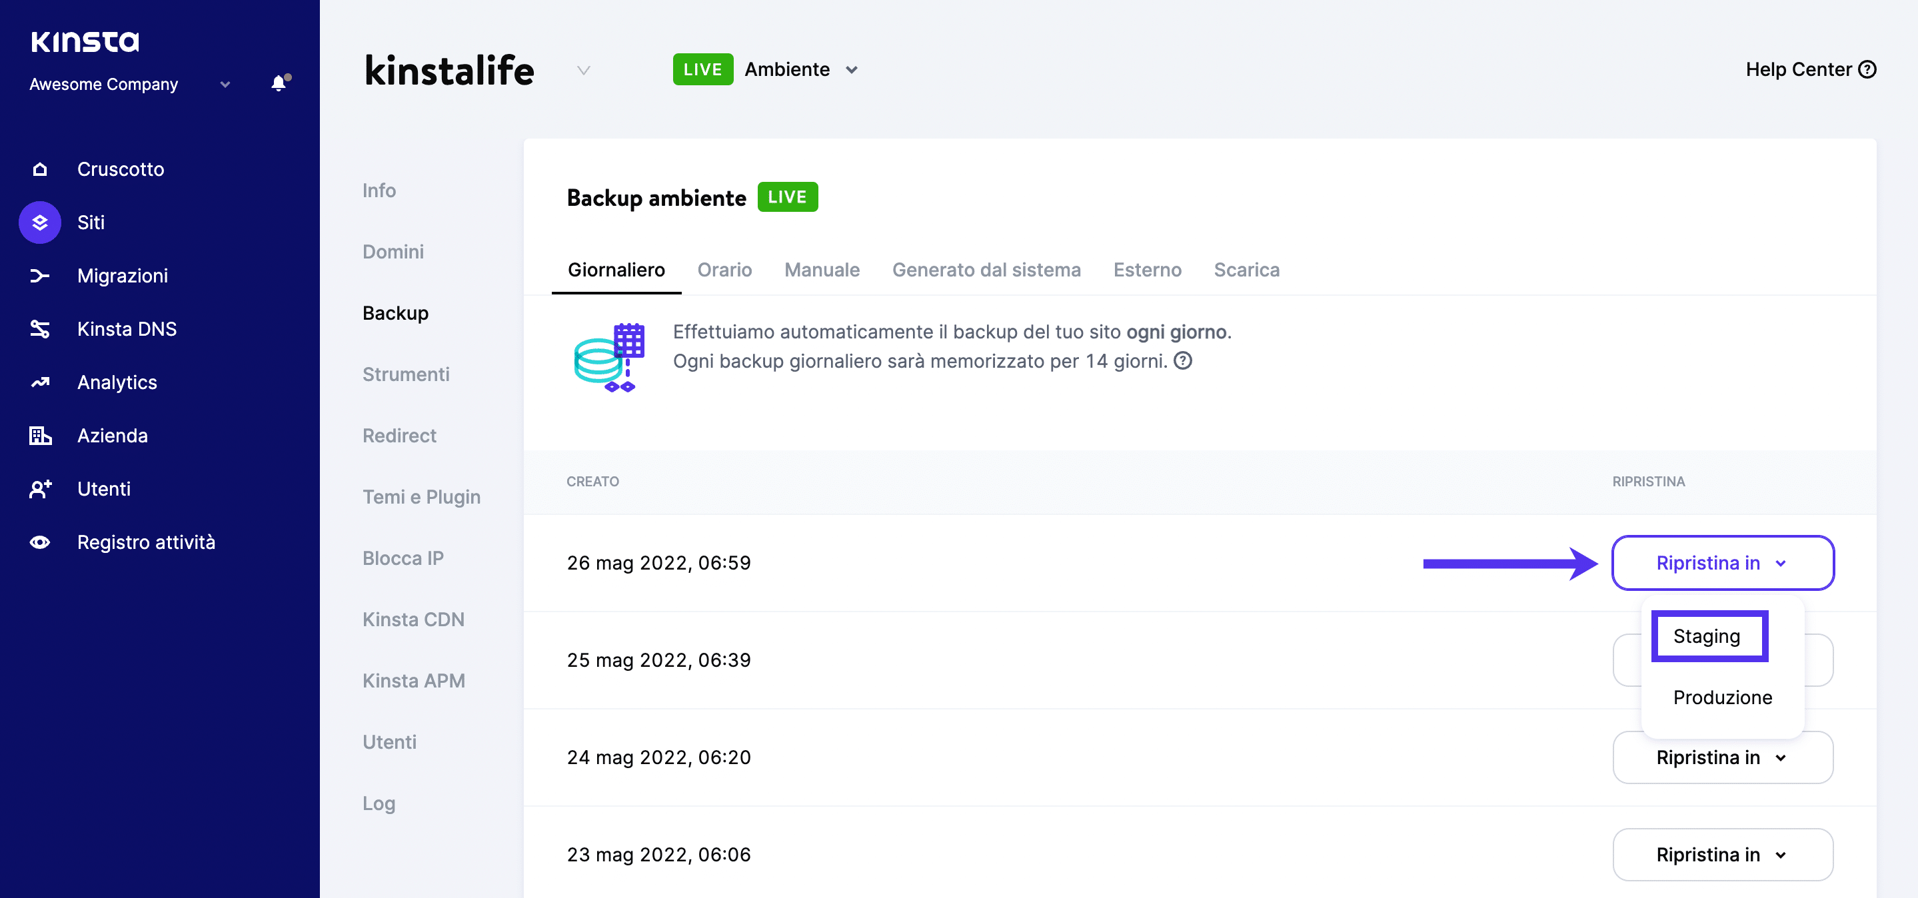Open Ripristina in for 26 mag 2022 backup
The width and height of the screenshot is (1918, 898).
point(1722,563)
